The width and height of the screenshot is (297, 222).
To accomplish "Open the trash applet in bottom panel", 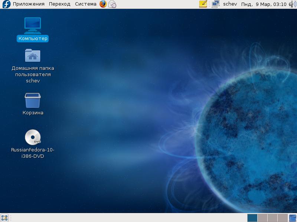I will pos(293,218).
